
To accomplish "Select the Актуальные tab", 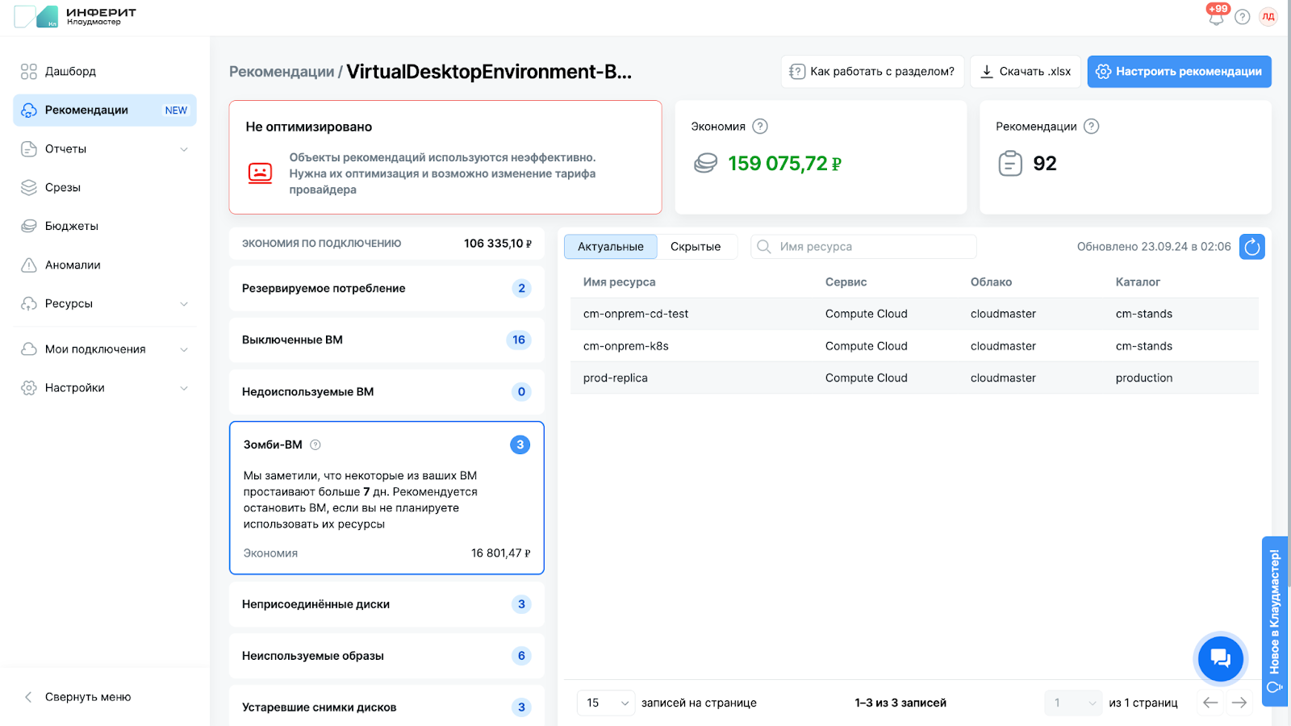I will coord(610,247).
